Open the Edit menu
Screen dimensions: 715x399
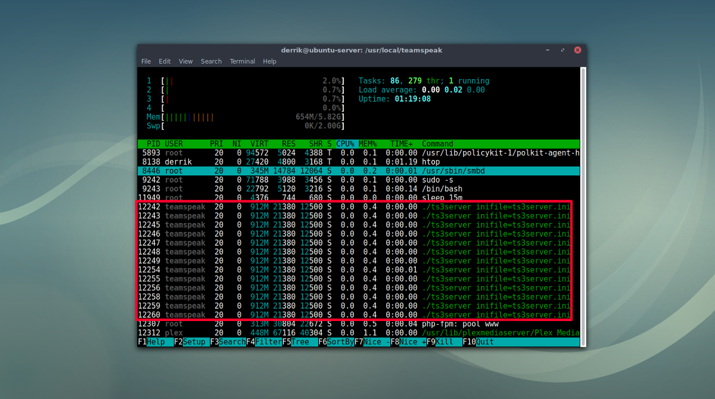click(164, 61)
